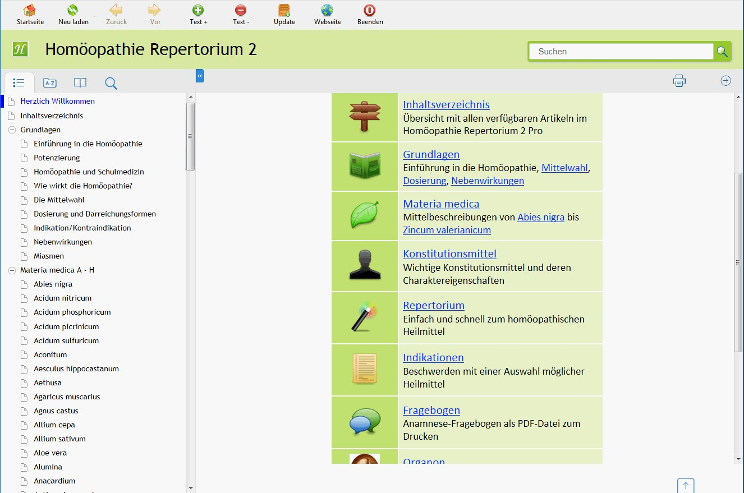
Task: Open the Webseite globe icon
Action: click(327, 14)
